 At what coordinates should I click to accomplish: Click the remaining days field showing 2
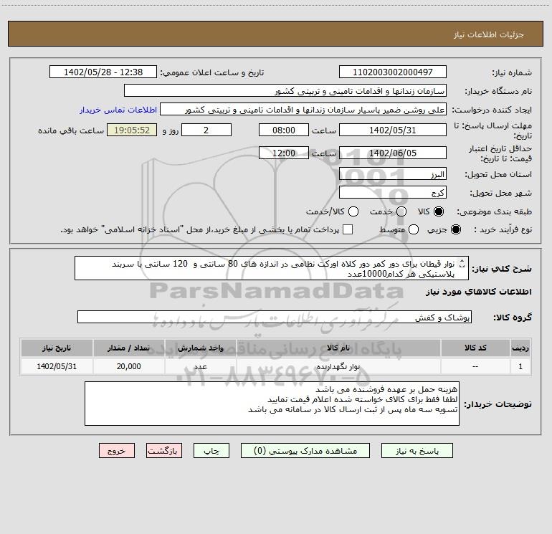206,130
